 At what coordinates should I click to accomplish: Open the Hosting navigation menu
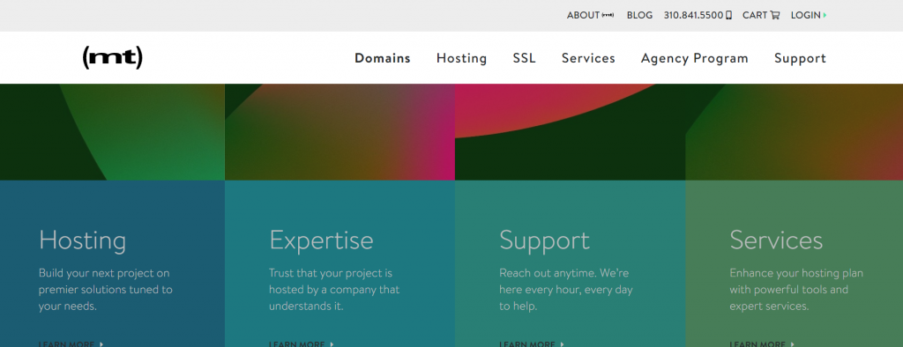click(461, 59)
